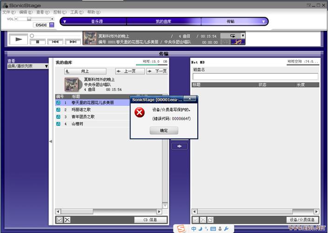This screenshot has height=233, width=328.
Task: Click music note icon of track 3
Action: [58, 117]
